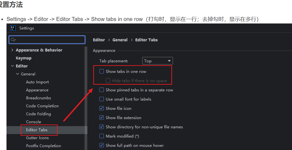
Task: Collapse the Editor tree node
Action: pos(12,66)
